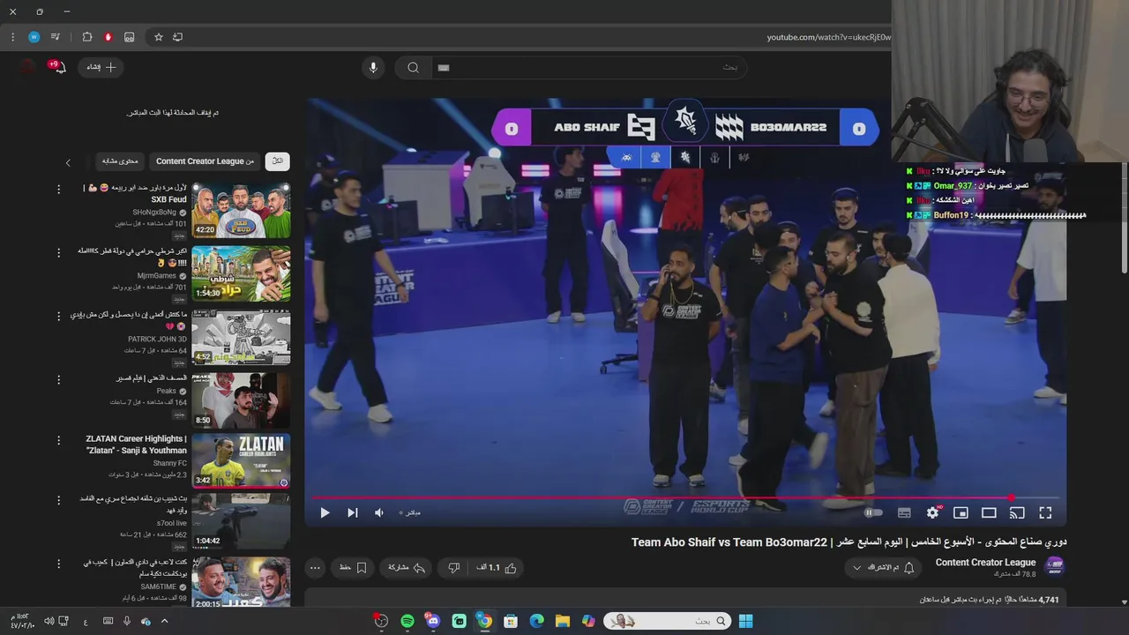Mute the player volume
The width and height of the screenshot is (1129, 635).
click(379, 512)
